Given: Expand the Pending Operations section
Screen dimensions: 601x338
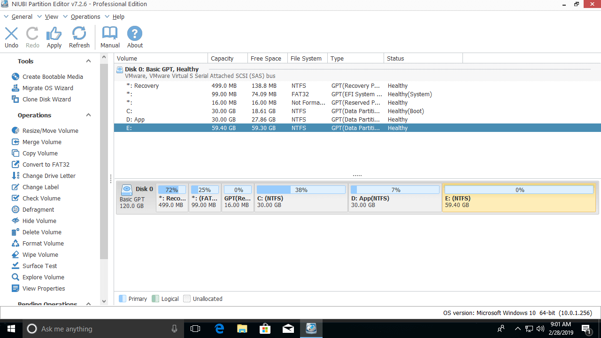Looking at the screenshot, I should [x=88, y=304].
